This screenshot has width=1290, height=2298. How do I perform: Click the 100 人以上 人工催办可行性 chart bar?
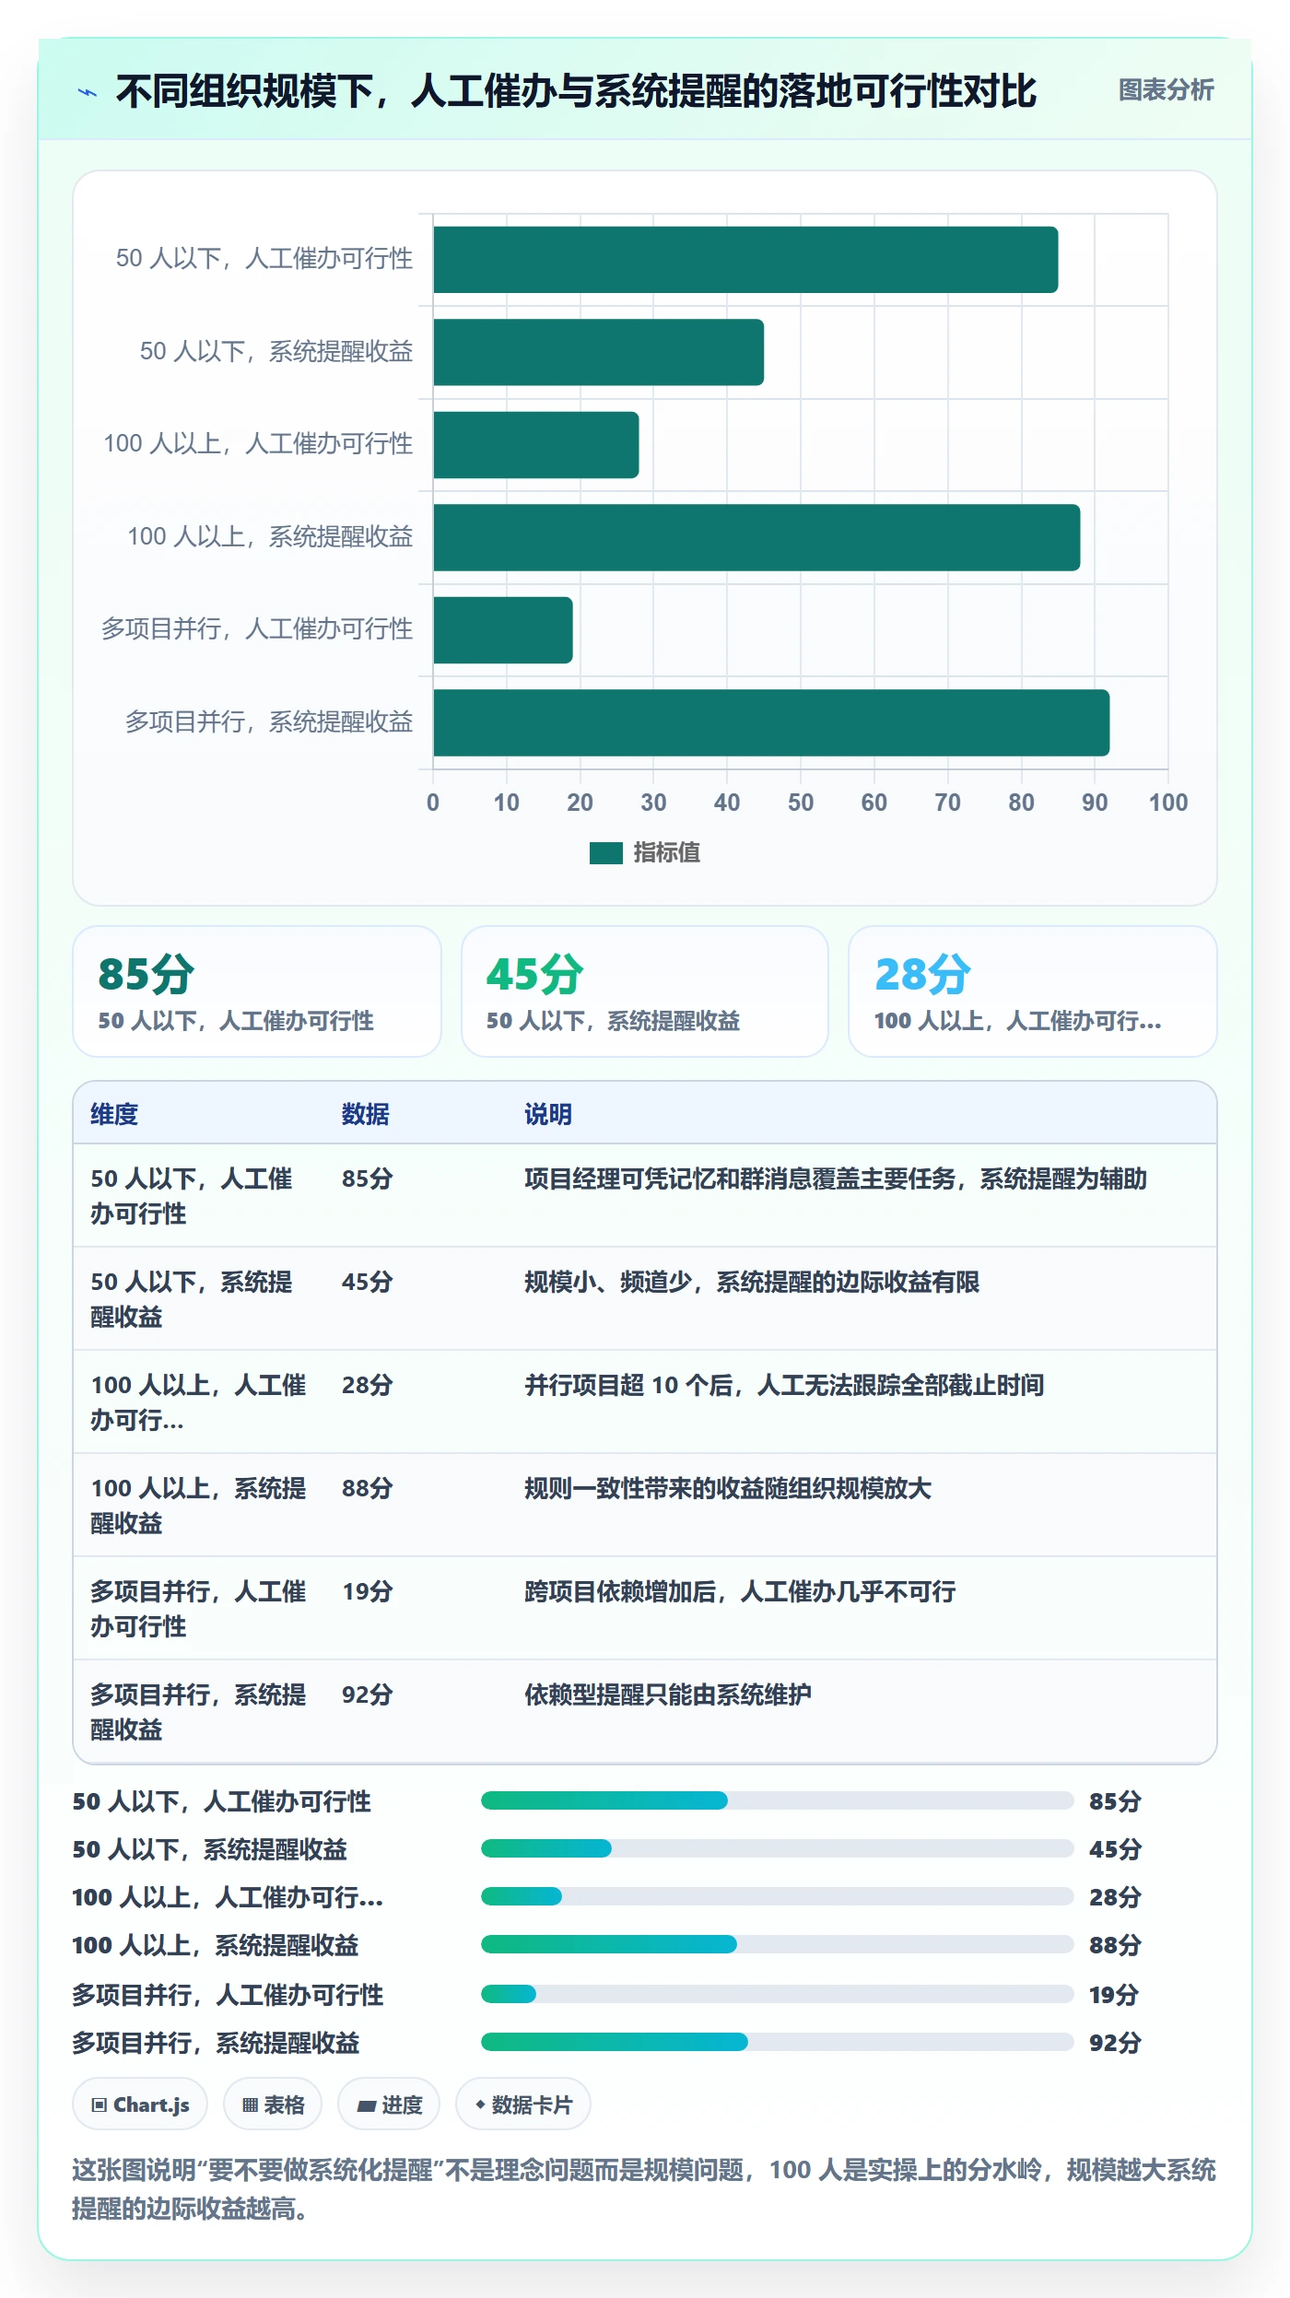536,445
